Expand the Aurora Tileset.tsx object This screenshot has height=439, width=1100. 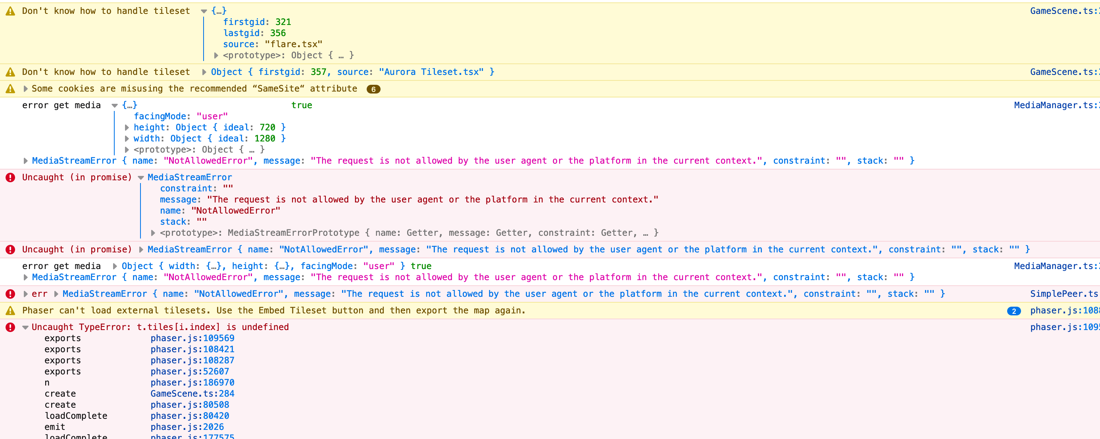pyautogui.click(x=204, y=72)
